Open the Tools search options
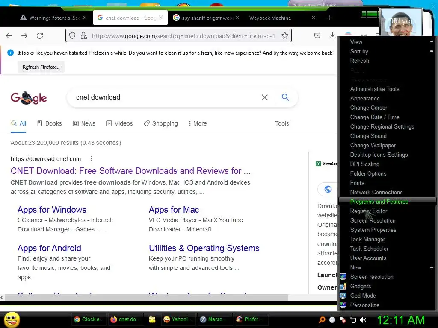Screen dimensions: 438x328 pos(282,123)
